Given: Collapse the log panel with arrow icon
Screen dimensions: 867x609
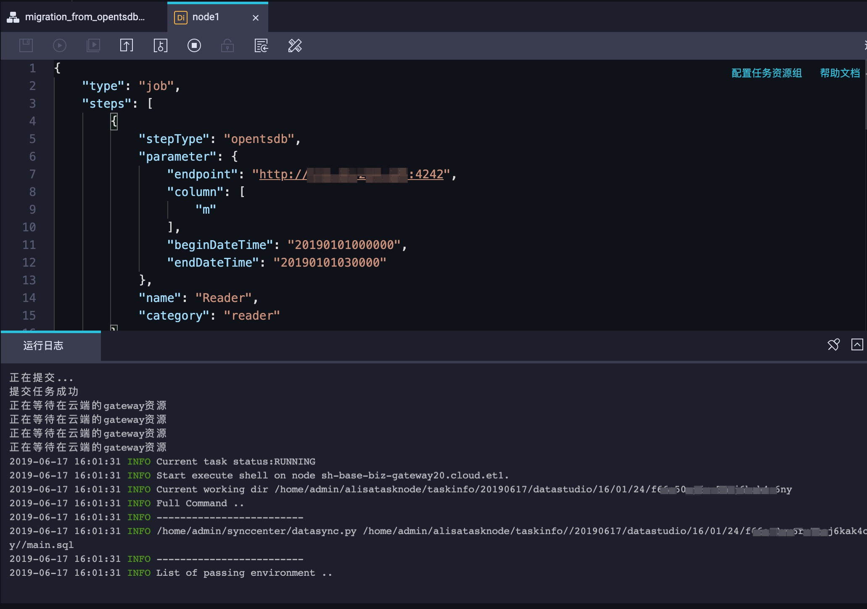Looking at the screenshot, I should point(857,344).
